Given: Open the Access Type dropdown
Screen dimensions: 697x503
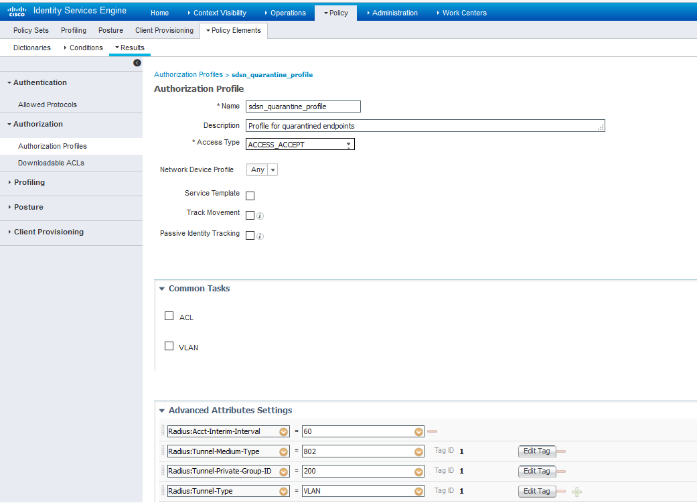Looking at the screenshot, I should point(300,144).
